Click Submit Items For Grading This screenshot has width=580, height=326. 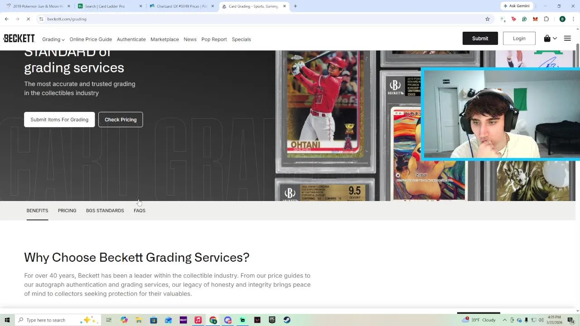tap(59, 120)
